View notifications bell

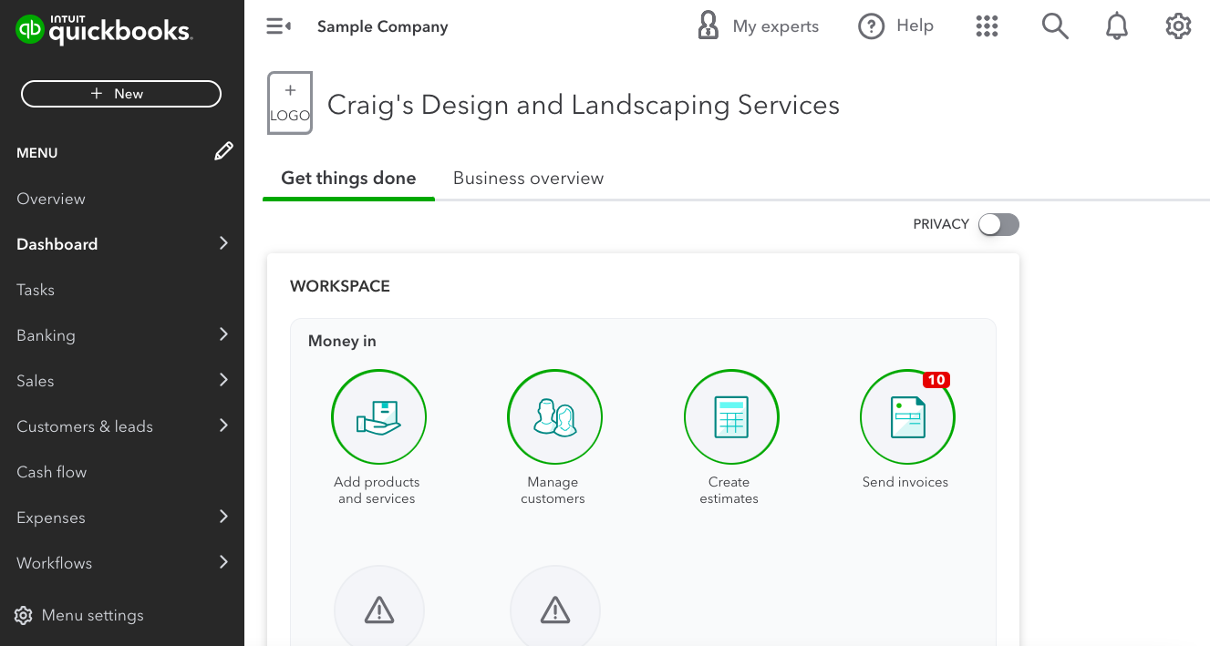tap(1117, 26)
